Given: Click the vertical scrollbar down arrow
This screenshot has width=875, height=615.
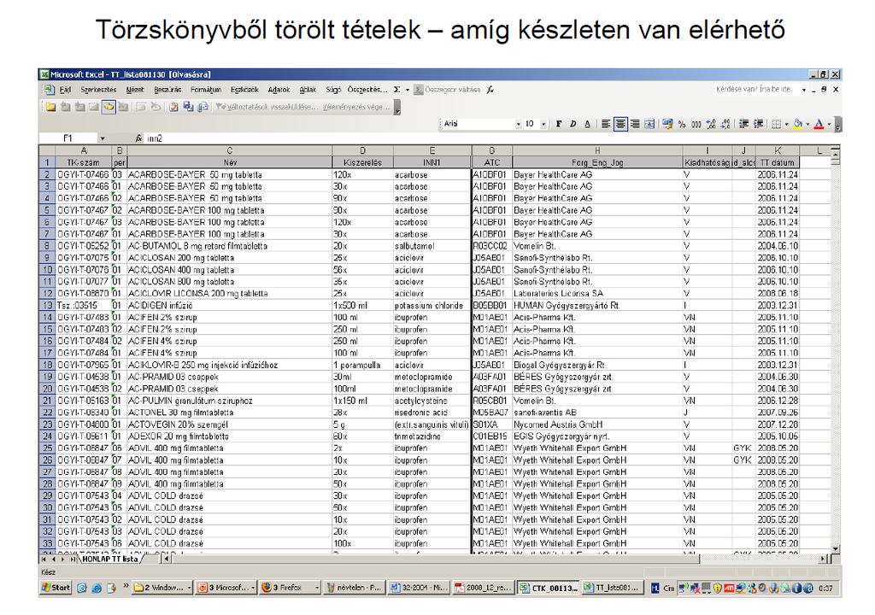Looking at the screenshot, I should tap(836, 549).
